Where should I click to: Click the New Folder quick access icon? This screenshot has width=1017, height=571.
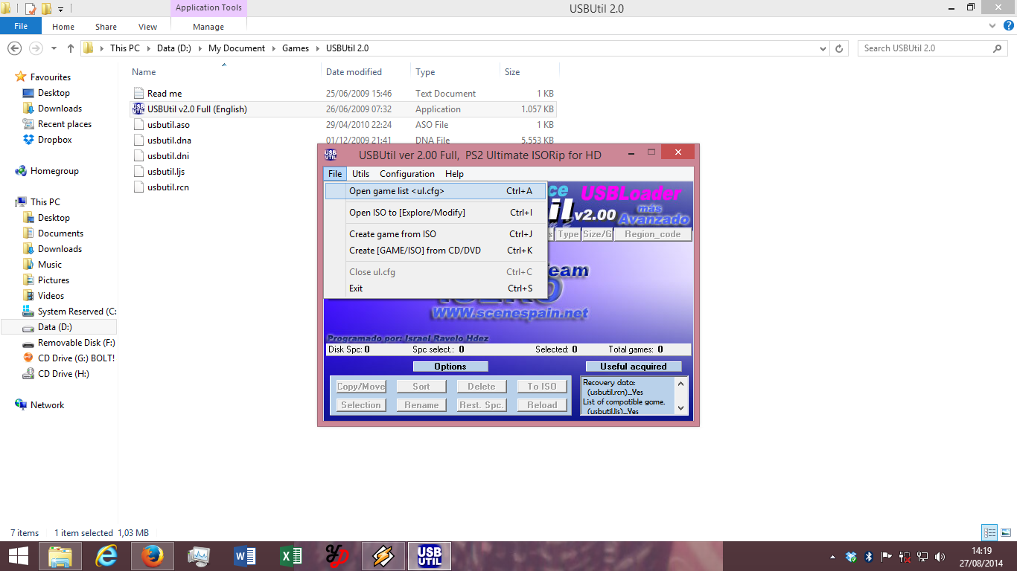click(46, 9)
